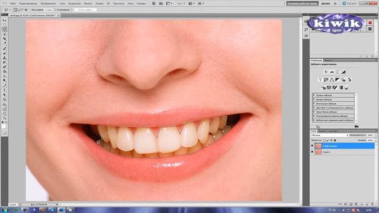Launch Bridge from the application bar
Image resolution: width=379 pixels, height=213 pixels.
click(x=154, y=4)
